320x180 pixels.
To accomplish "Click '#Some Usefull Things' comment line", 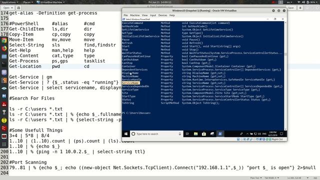I will pos(36,130).
